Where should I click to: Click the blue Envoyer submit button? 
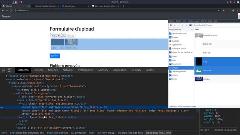(55, 56)
